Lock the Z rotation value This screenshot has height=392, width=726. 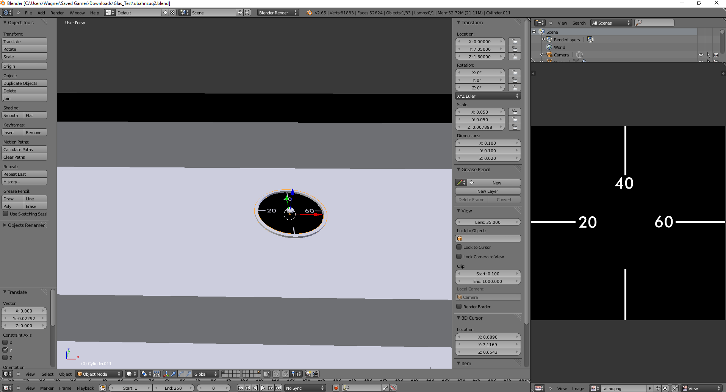[515, 87]
